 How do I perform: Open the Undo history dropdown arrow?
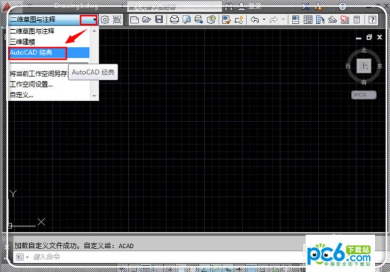pos(263,20)
